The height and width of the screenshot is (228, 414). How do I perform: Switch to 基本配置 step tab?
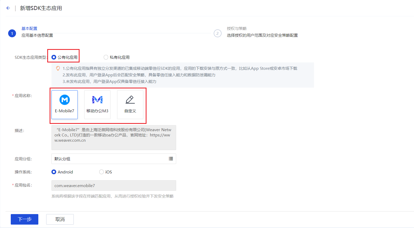point(29,28)
